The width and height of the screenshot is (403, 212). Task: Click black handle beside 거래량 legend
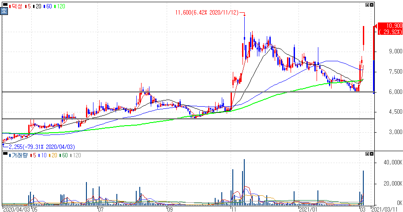coord(5,153)
